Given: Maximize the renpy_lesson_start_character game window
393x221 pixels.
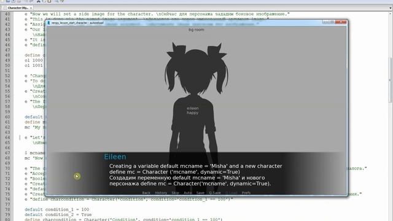Looking at the screenshot, I should pyautogui.click(x=332, y=22).
